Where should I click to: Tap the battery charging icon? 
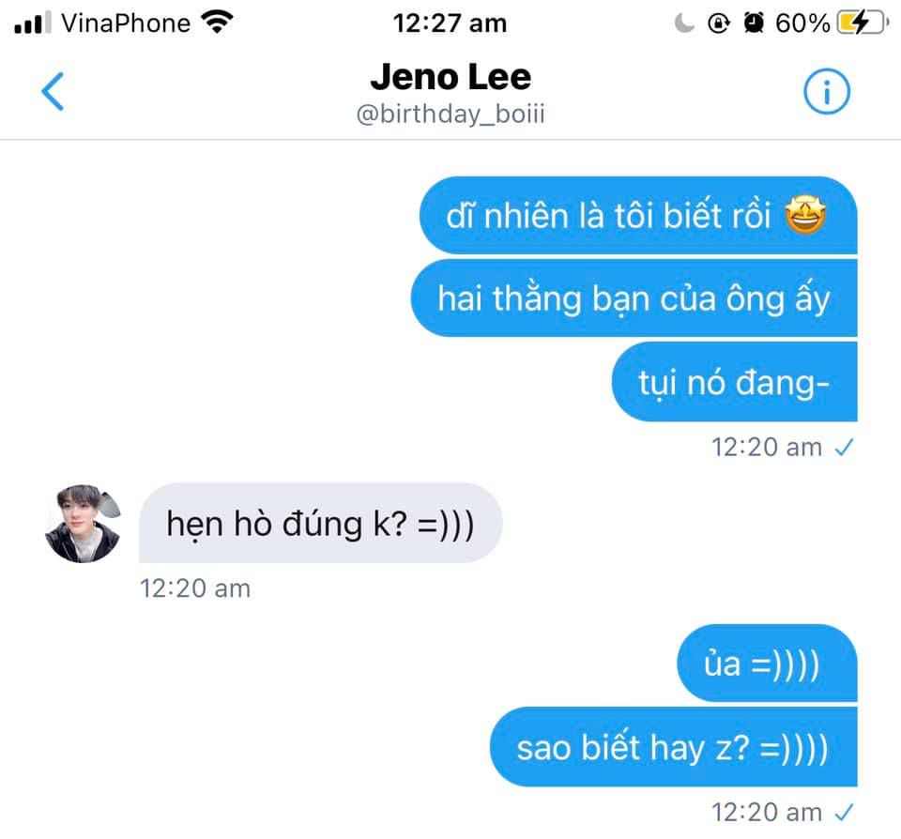[863, 23]
